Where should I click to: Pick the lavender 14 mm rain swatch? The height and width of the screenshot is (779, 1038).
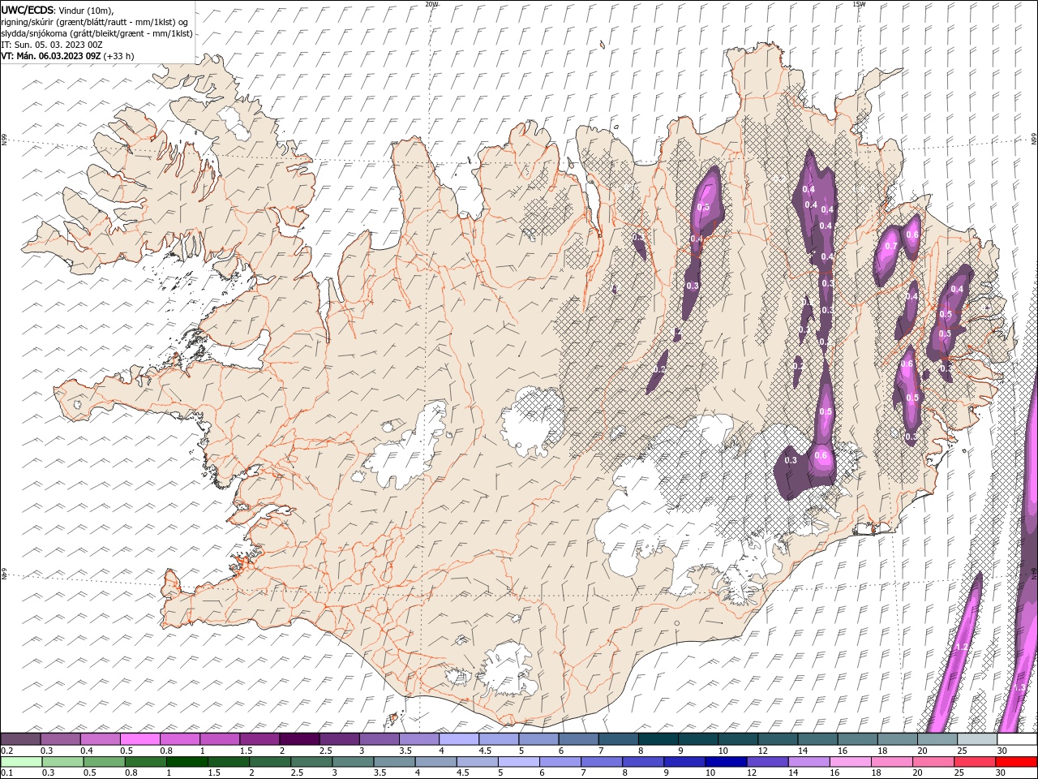(808, 762)
